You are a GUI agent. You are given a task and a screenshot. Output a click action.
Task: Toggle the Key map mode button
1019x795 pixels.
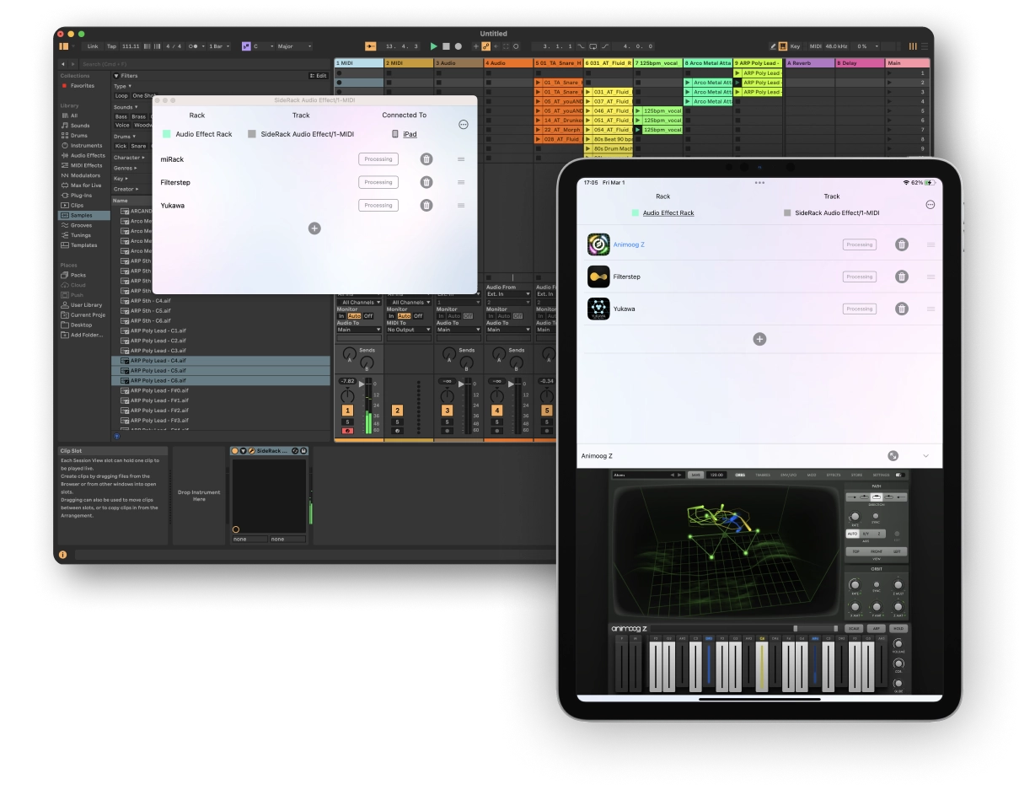point(795,46)
